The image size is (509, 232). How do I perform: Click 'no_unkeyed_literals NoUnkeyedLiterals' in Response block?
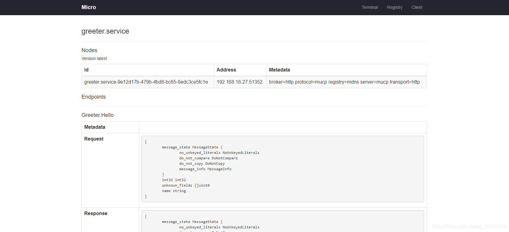click(x=219, y=227)
